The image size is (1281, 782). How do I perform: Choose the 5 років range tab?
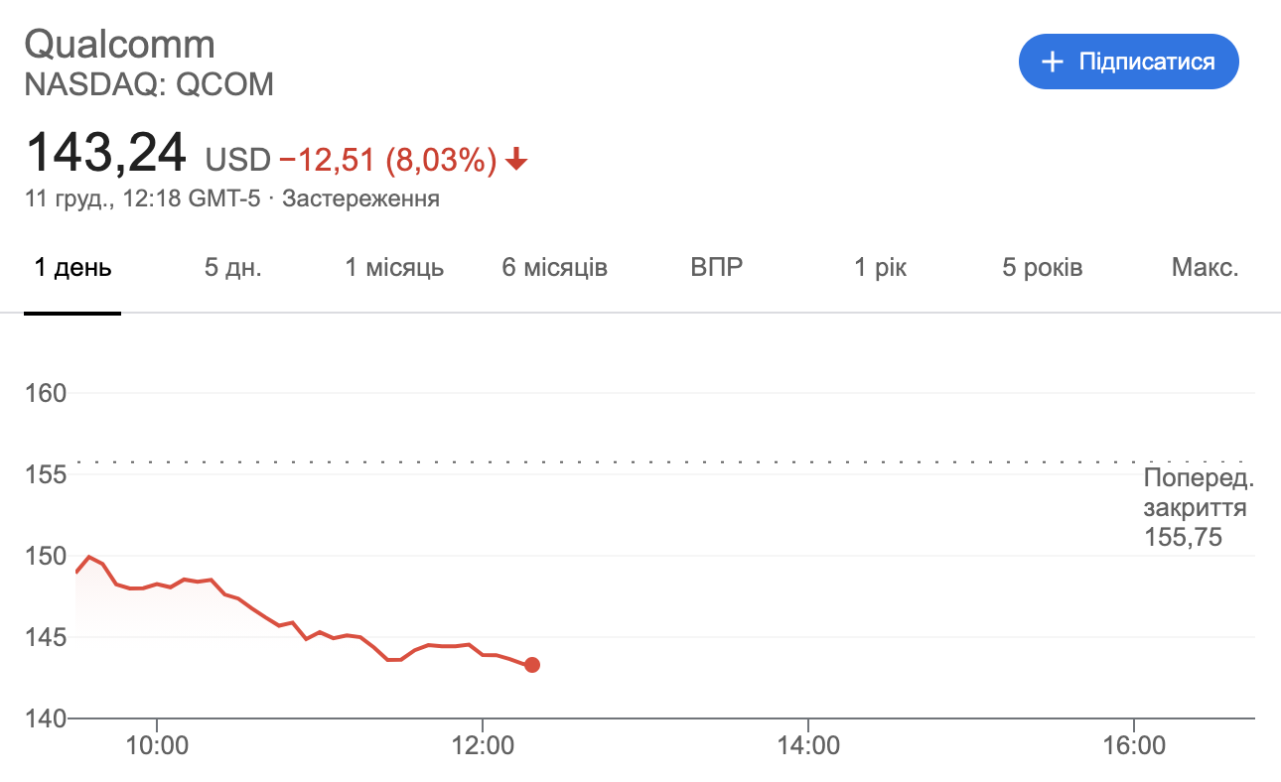click(1042, 268)
